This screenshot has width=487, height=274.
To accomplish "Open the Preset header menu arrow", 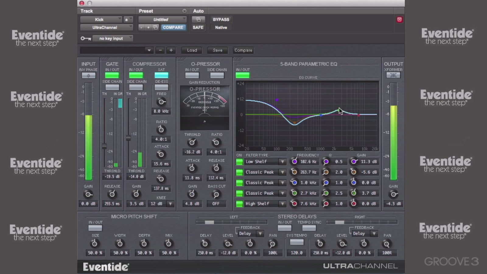I will (x=184, y=11).
